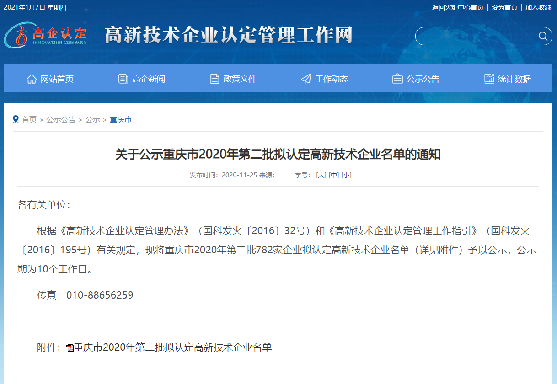Click the search magnifier icon
This screenshot has width=557, height=384.
(x=543, y=36)
